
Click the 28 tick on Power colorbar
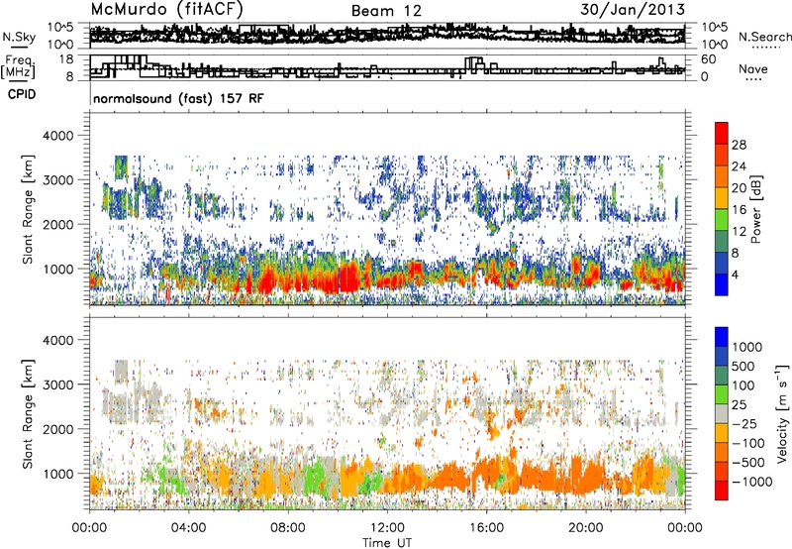tap(739, 145)
